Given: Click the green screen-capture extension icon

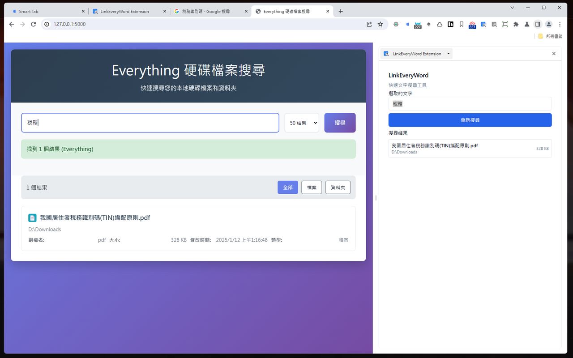Looking at the screenshot, I should point(505,24).
